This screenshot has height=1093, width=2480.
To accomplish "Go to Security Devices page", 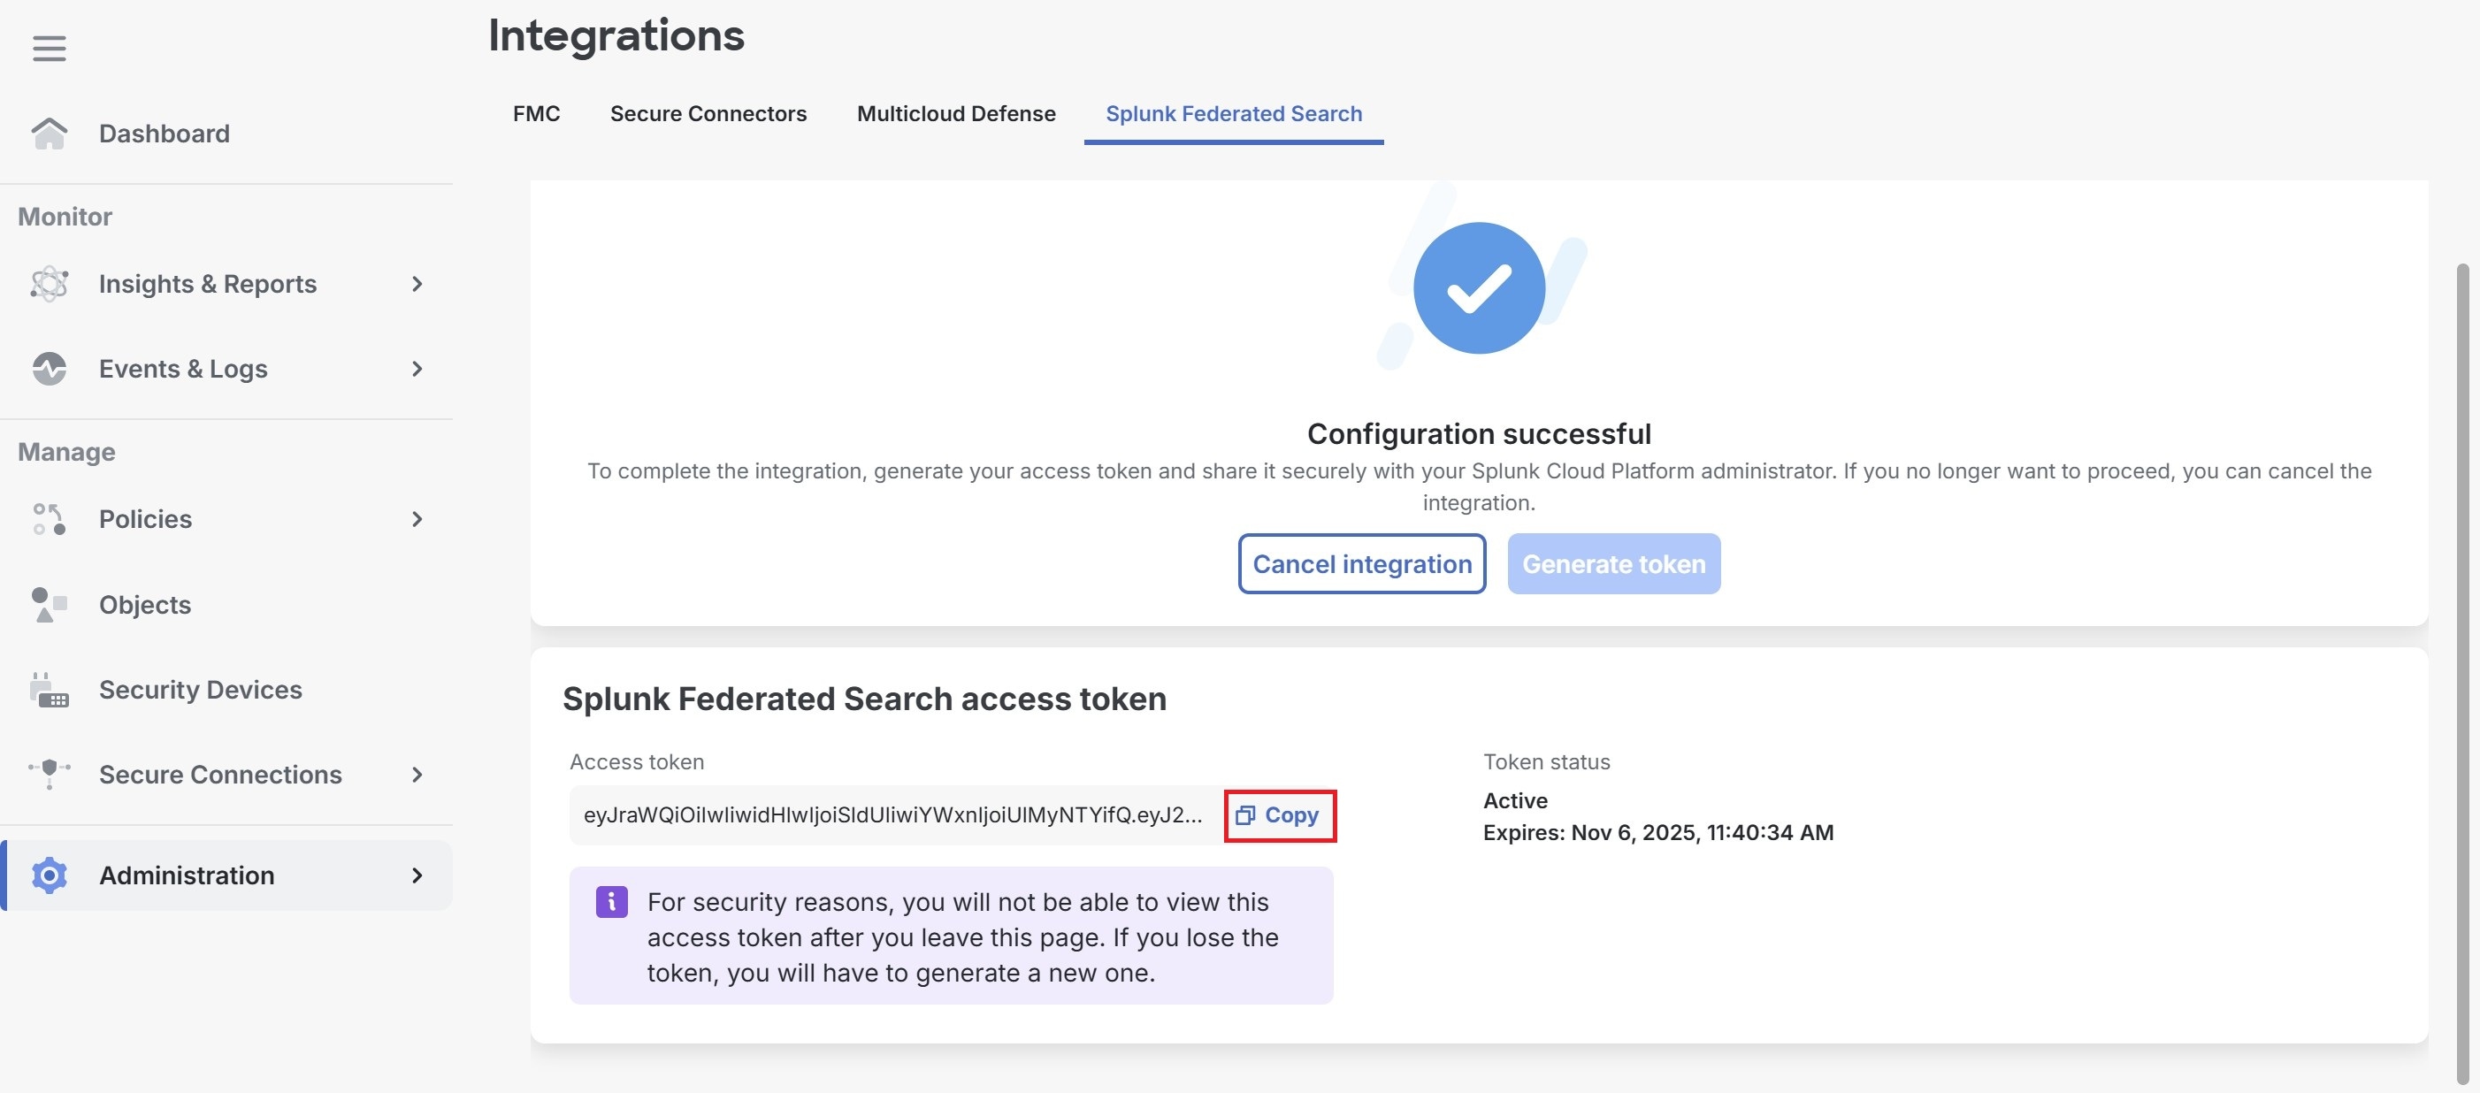I will click(226, 690).
